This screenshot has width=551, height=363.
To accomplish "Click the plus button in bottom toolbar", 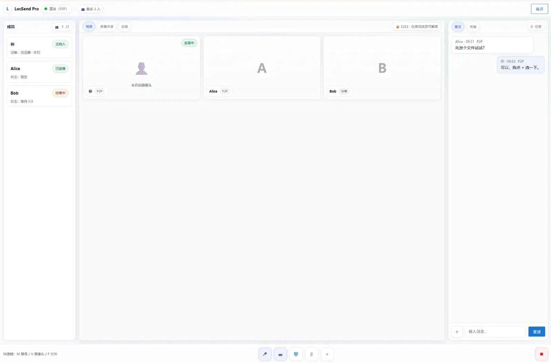I will tap(327, 354).
